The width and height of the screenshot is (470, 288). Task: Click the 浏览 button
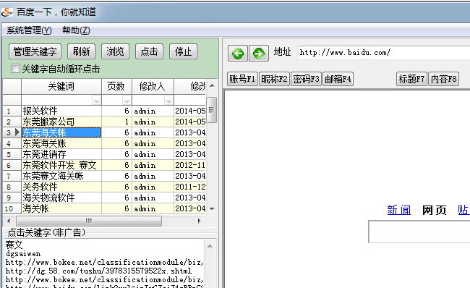[x=115, y=51]
